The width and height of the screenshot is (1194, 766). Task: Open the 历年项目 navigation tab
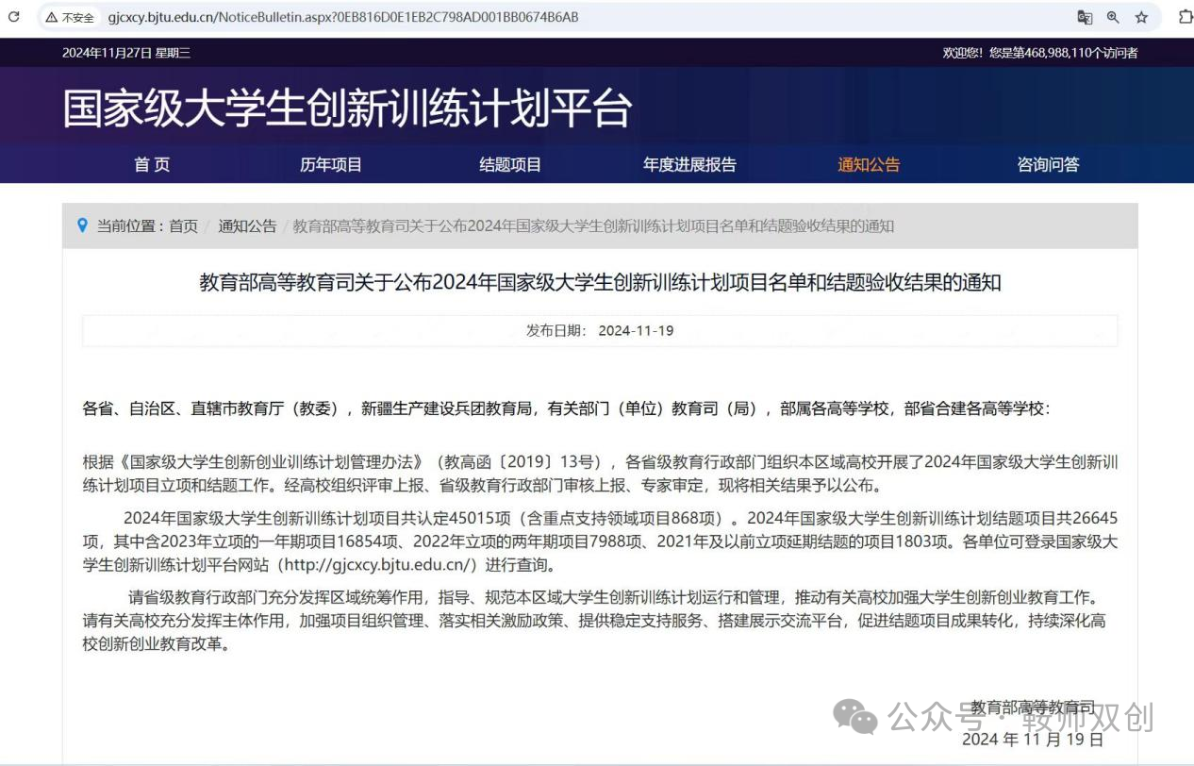(331, 164)
